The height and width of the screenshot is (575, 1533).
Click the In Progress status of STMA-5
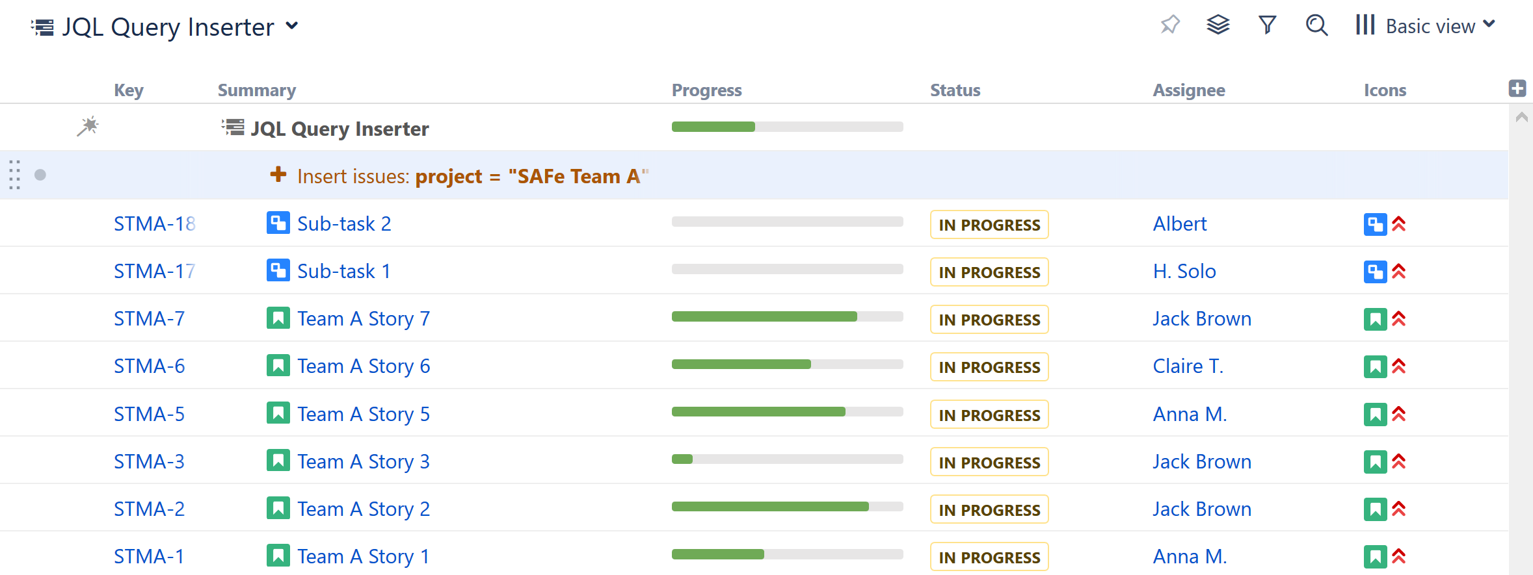(989, 415)
